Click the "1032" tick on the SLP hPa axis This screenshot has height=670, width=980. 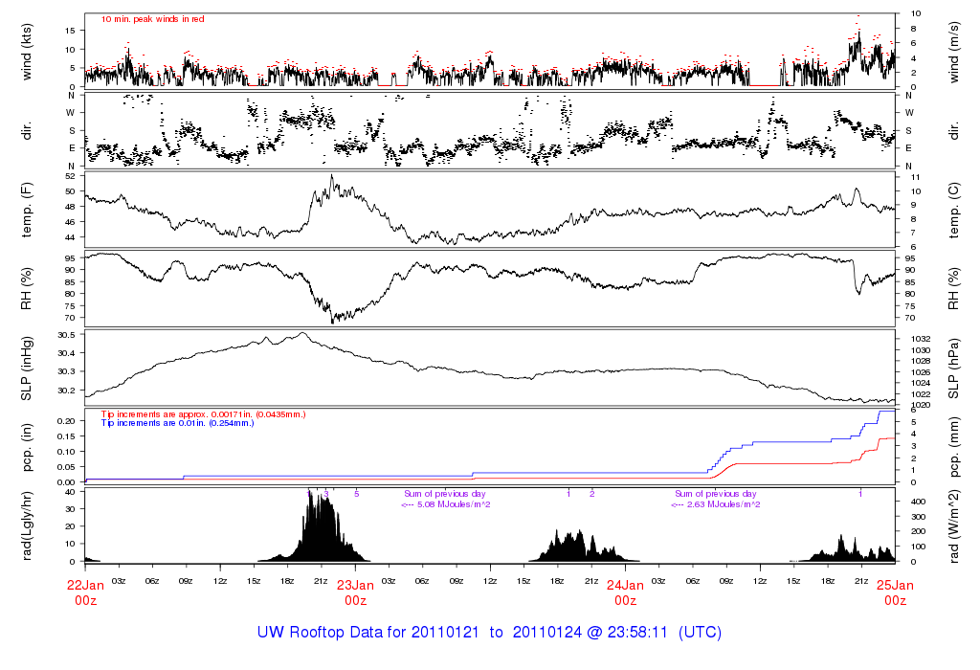pos(921,339)
